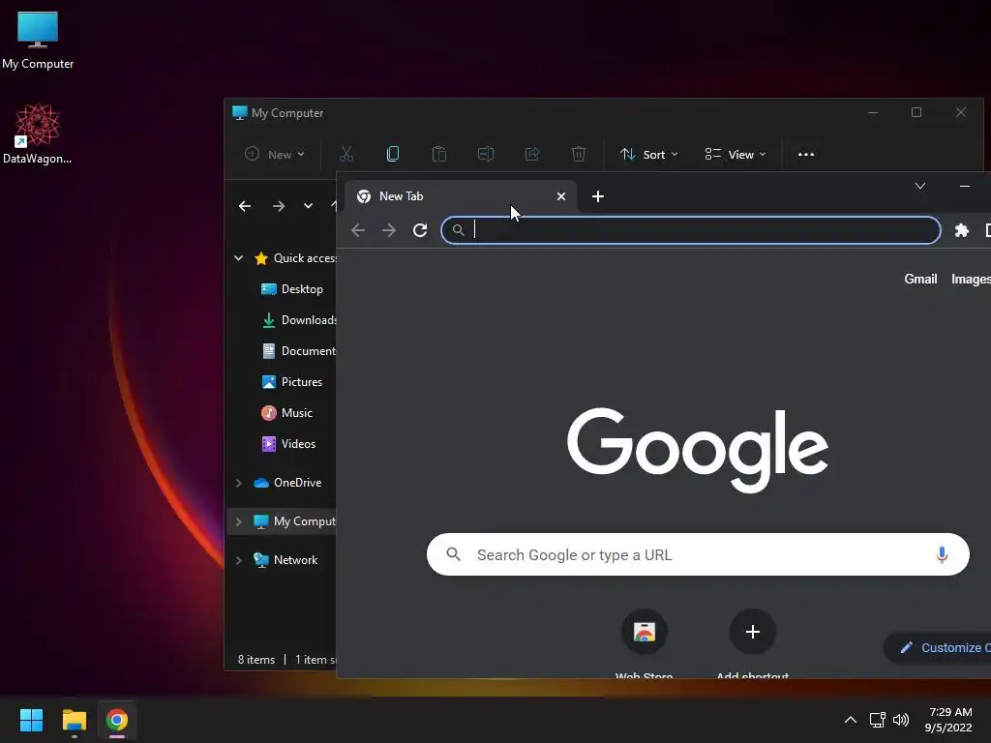This screenshot has width=991, height=743.
Task: Go back in File Explorer navigation
Action: click(245, 206)
